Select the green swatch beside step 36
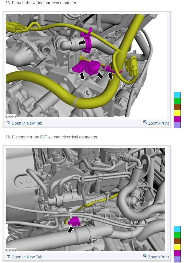 pos(177,235)
